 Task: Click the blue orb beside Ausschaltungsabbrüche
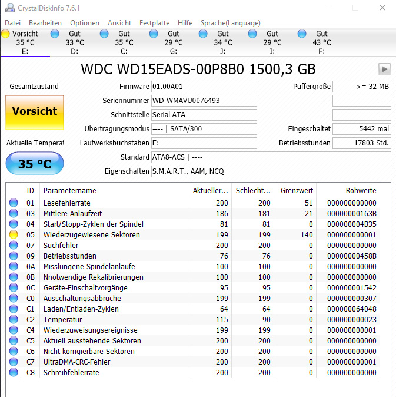pyautogui.click(x=14, y=298)
